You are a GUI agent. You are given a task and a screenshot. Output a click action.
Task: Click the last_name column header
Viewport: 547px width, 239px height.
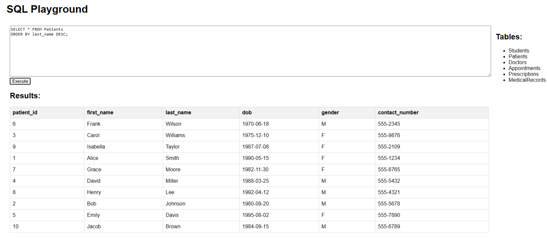click(x=178, y=113)
